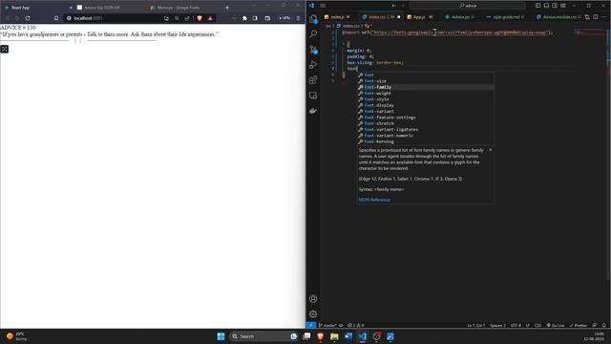
Task: Select the font-stretch suggestion
Action: point(426,123)
